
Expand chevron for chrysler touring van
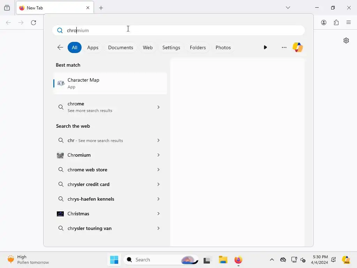point(158,228)
